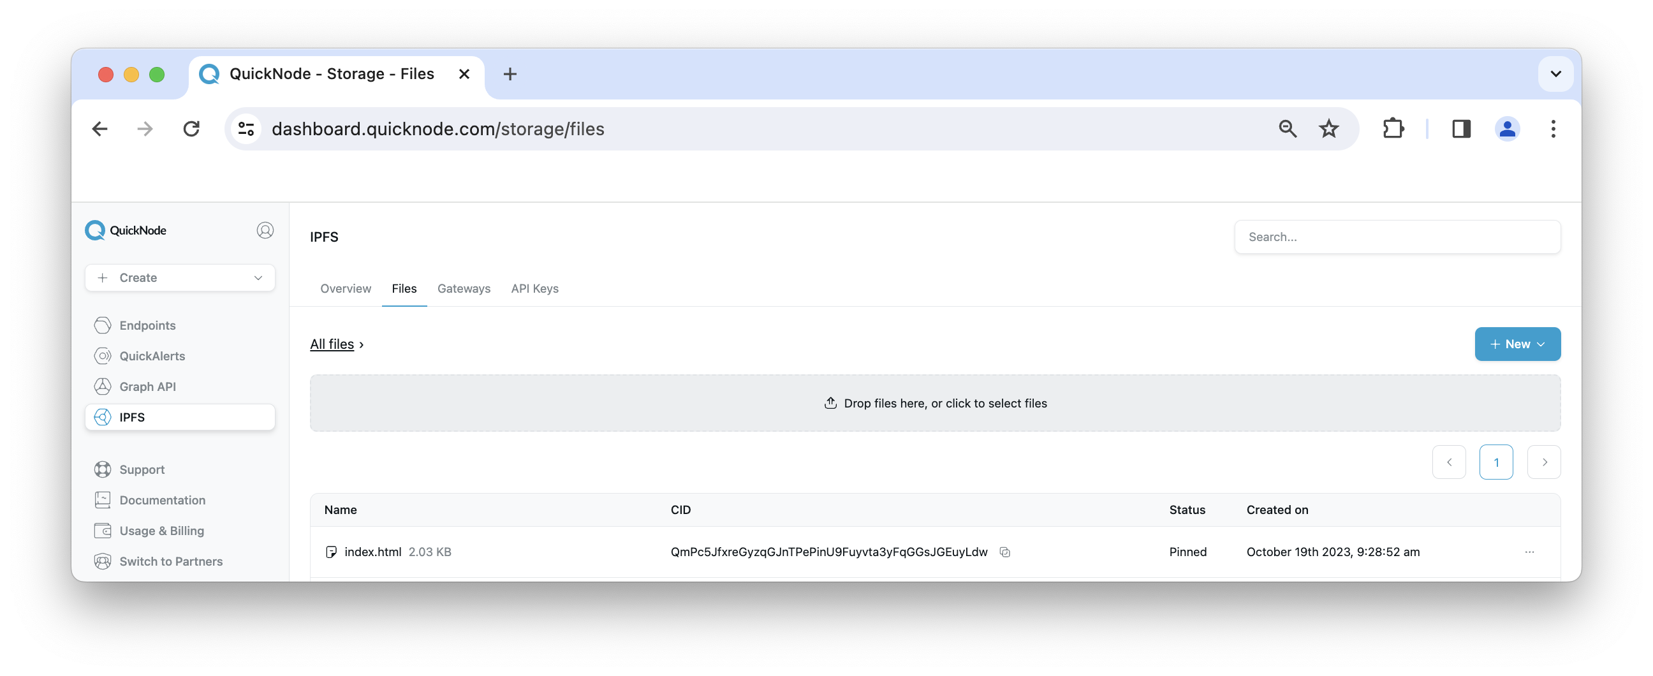Click the Created on column header

tap(1277, 510)
